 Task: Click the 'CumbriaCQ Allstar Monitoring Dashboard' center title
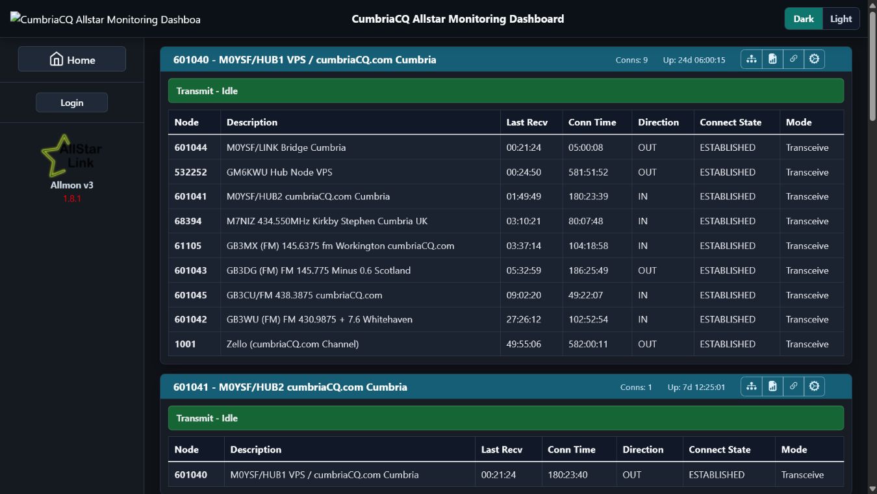[458, 19]
